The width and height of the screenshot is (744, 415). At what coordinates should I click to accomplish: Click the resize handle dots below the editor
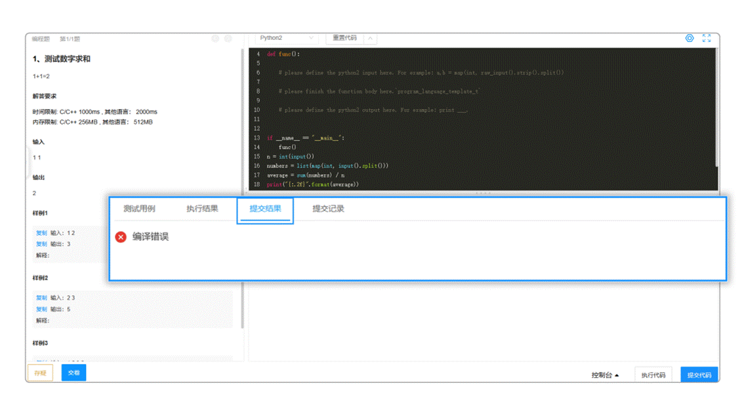483,193
